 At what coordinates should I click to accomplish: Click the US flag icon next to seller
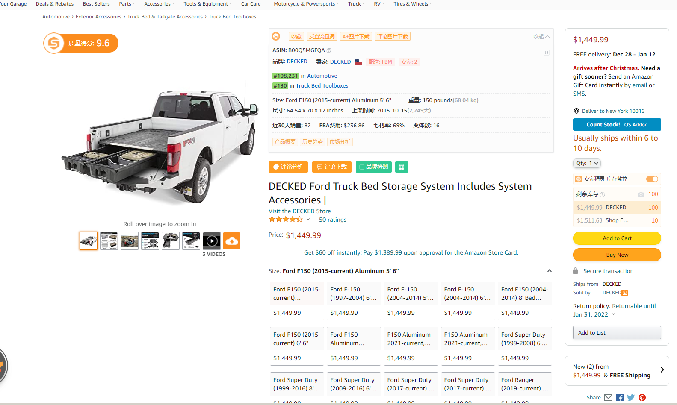click(x=358, y=62)
